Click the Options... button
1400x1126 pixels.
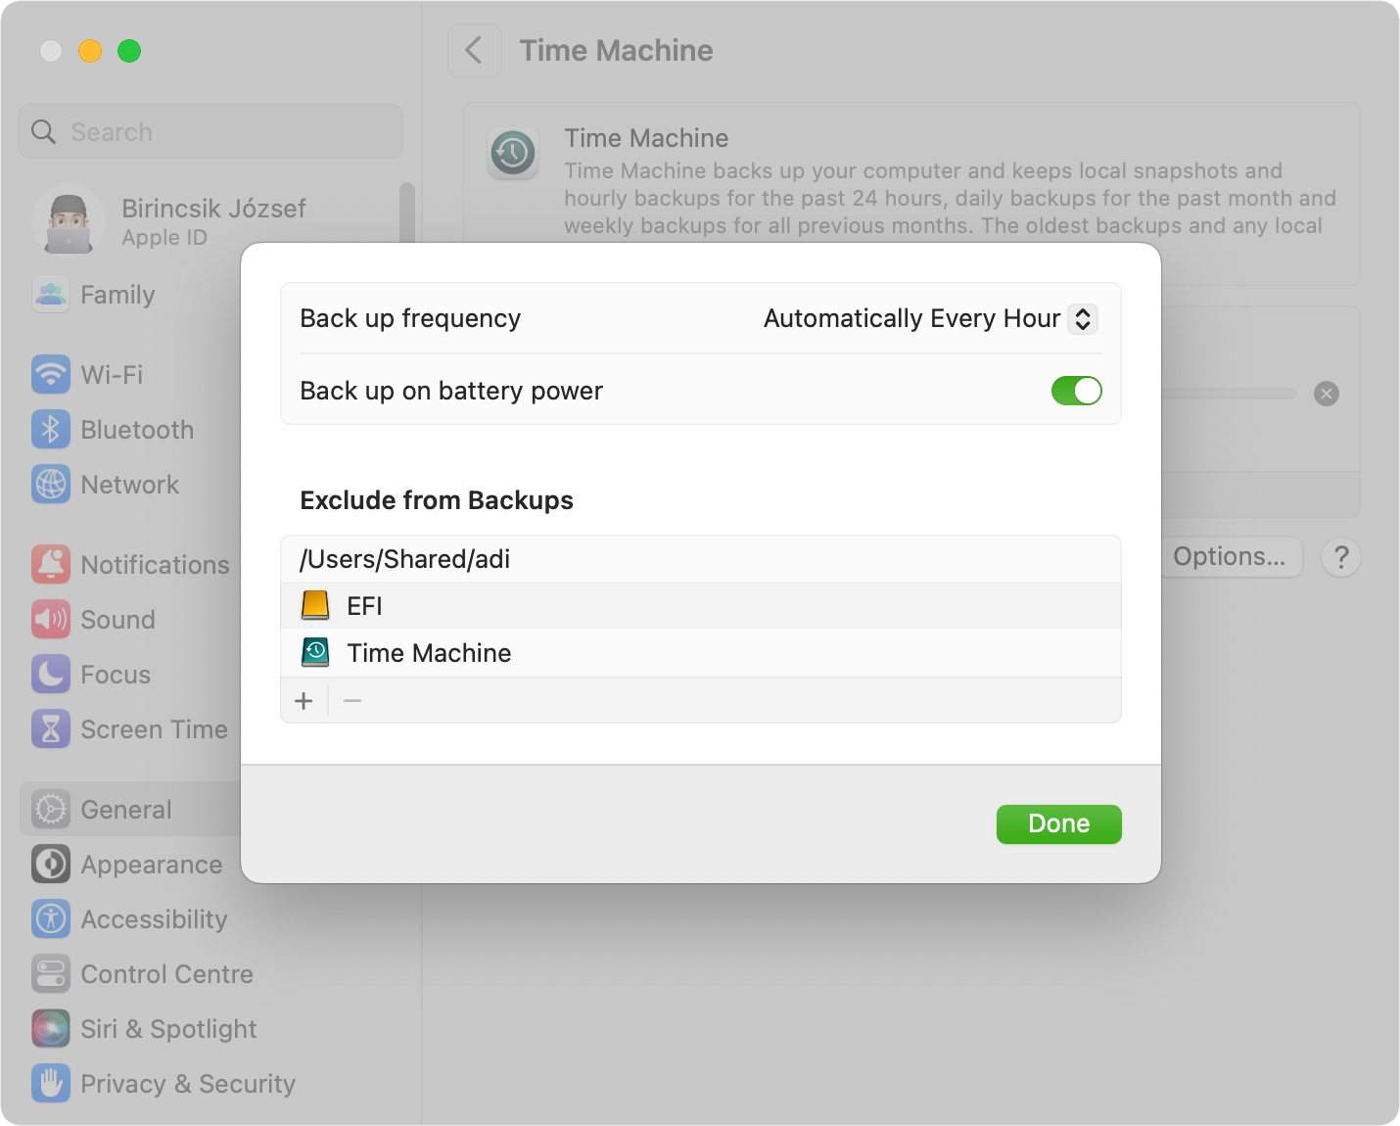[1231, 556]
